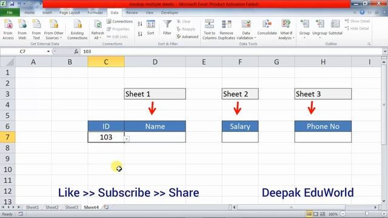Screen dimensions: 388x218
Task: Click the vertical scrollbar
Action: pos(384,105)
